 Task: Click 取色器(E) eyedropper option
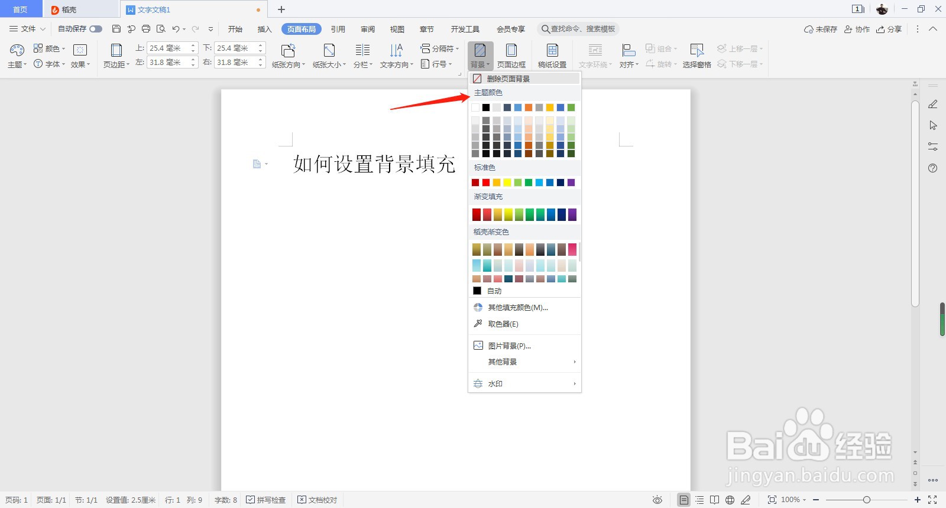coord(524,324)
